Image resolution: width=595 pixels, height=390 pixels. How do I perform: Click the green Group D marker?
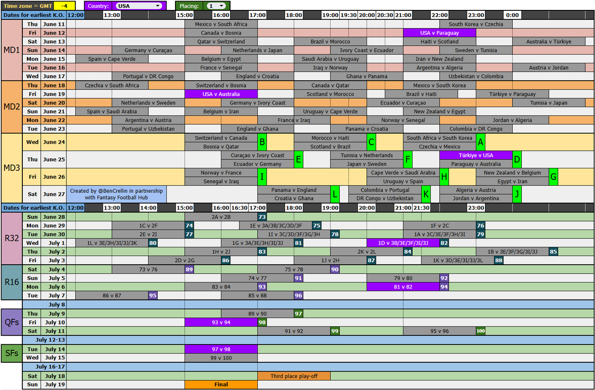pos(517,160)
